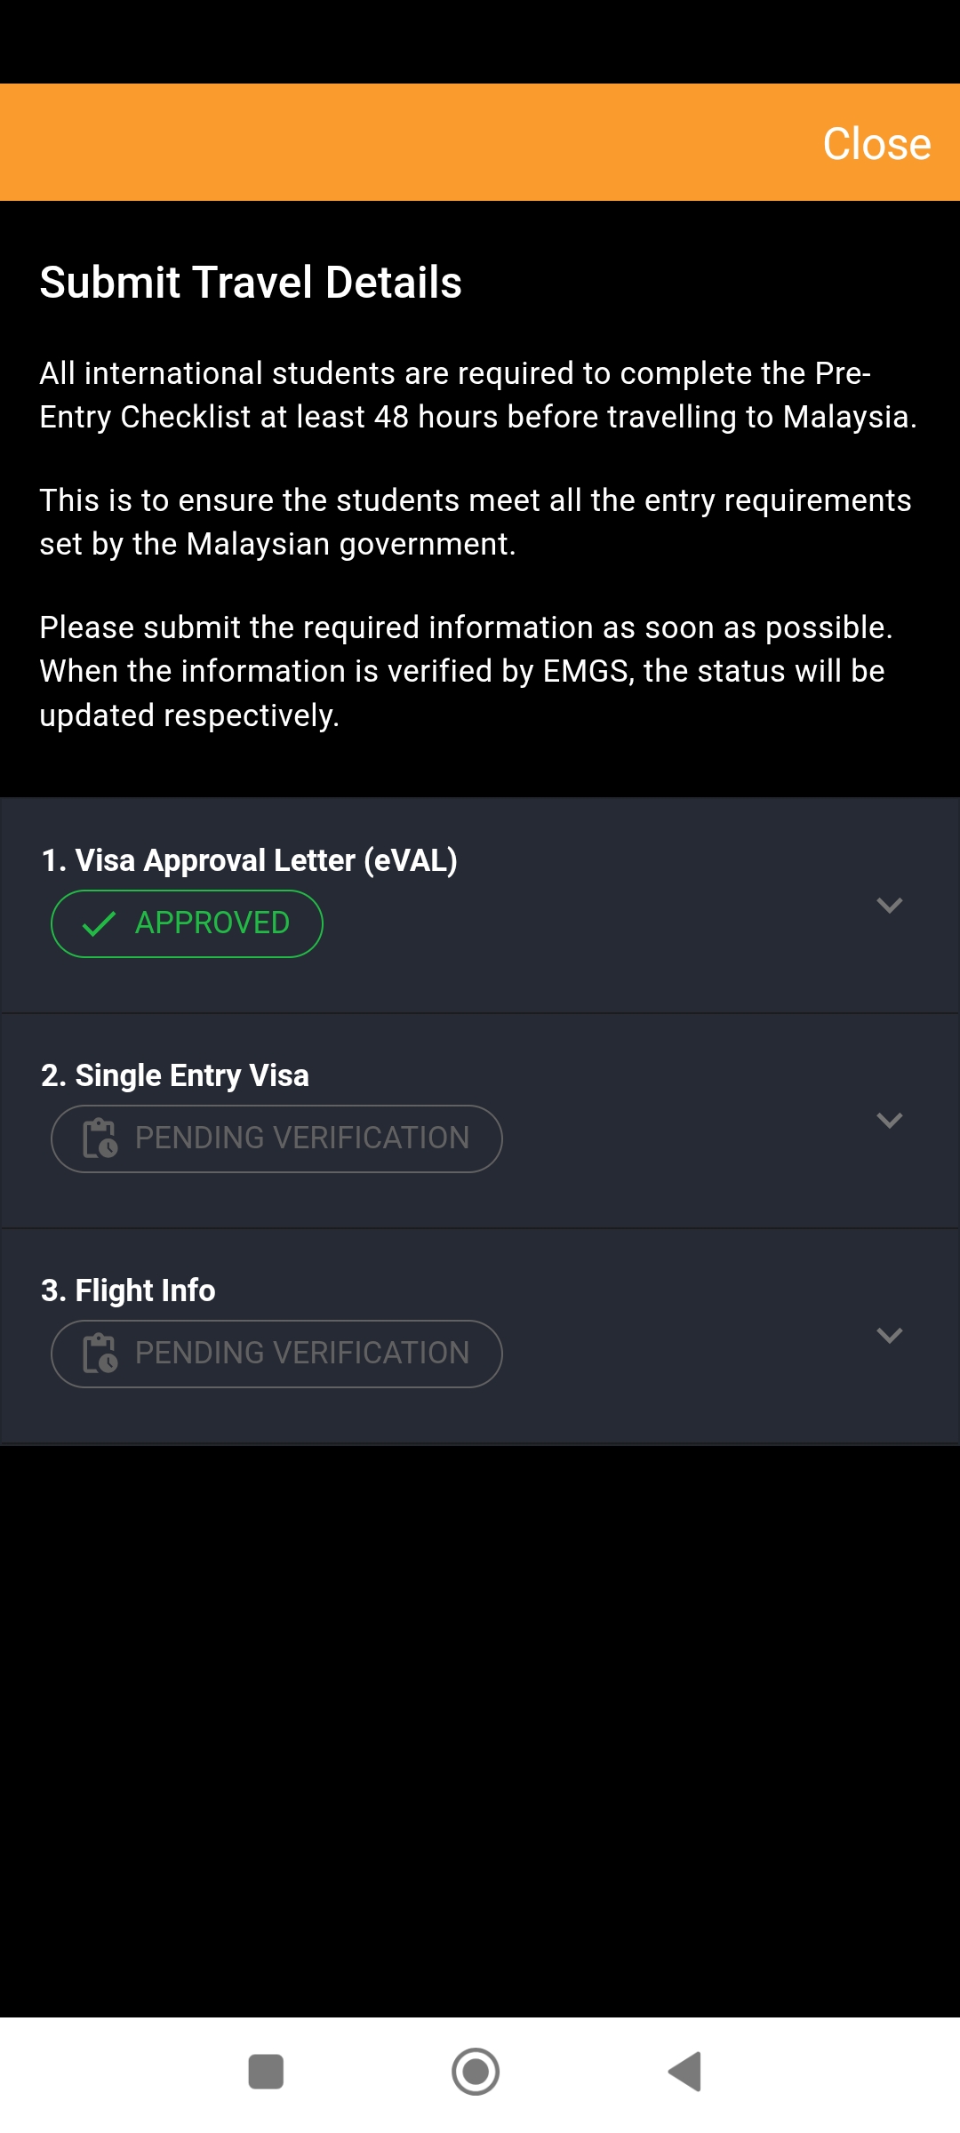The image size is (960, 2133).
Task: Tap the Malaysian government entry requirements paragraph
Action: (475, 522)
